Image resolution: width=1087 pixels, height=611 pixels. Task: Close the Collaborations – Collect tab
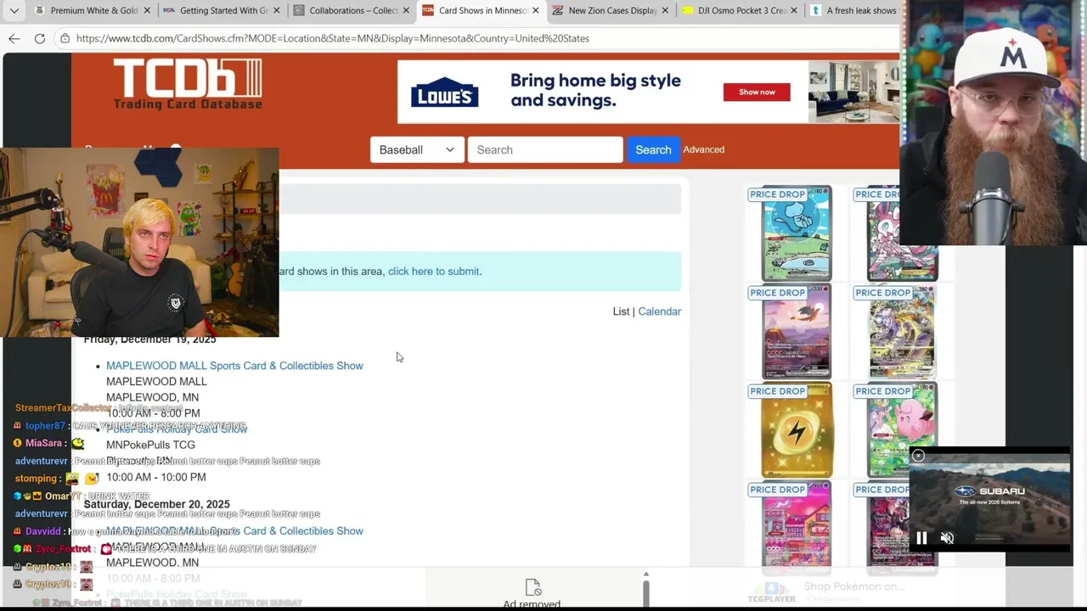pos(406,11)
